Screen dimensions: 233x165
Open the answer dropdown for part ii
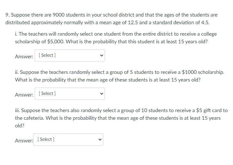pyautogui.click(x=70, y=94)
